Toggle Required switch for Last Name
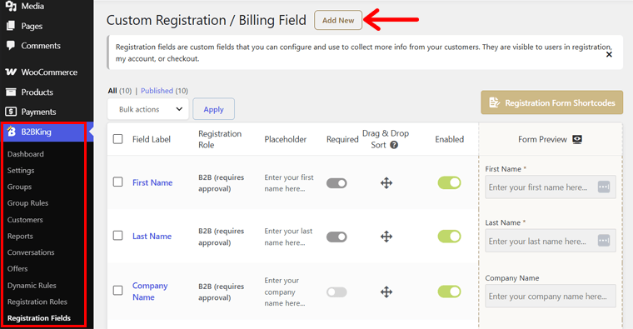The width and height of the screenshot is (633, 329). pyautogui.click(x=336, y=237)
